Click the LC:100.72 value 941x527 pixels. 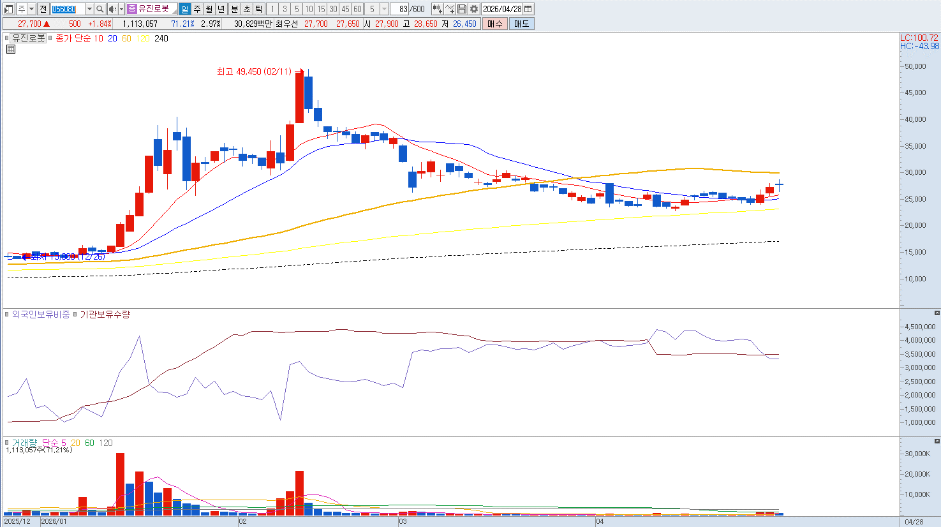pos(919,38)
